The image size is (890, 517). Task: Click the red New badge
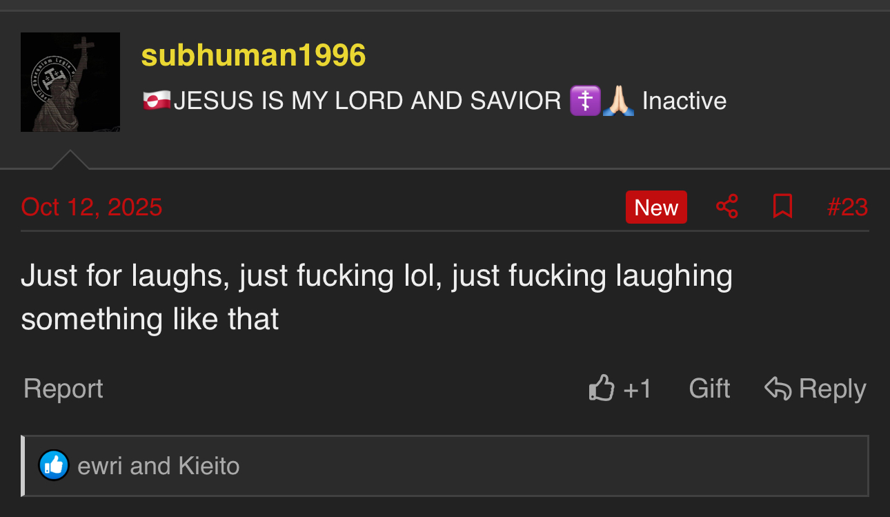click(x=656, y=207)
